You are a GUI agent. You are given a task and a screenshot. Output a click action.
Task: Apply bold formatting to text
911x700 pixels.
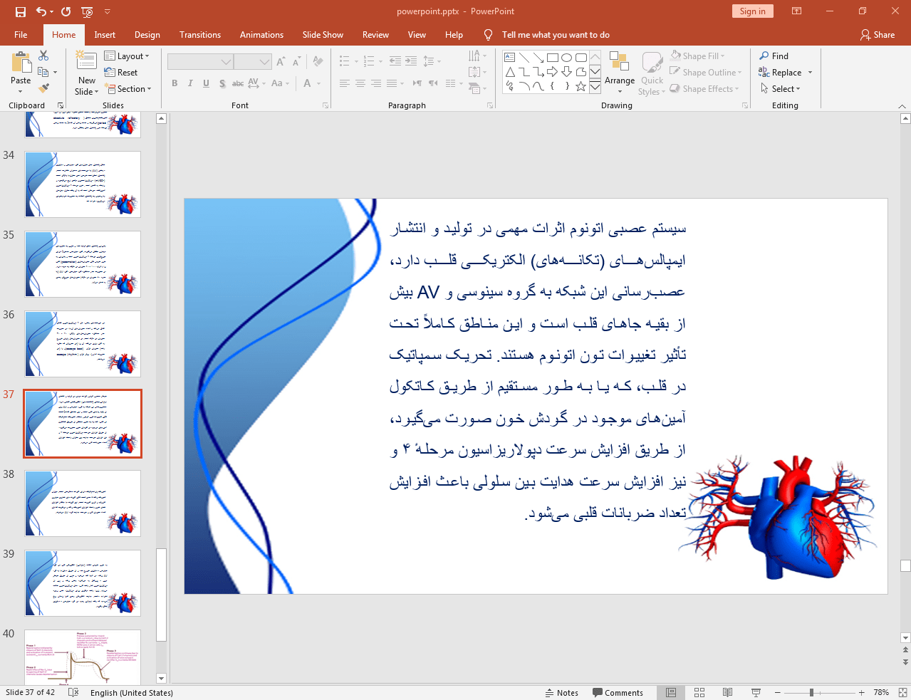click(x=174, y=83)
